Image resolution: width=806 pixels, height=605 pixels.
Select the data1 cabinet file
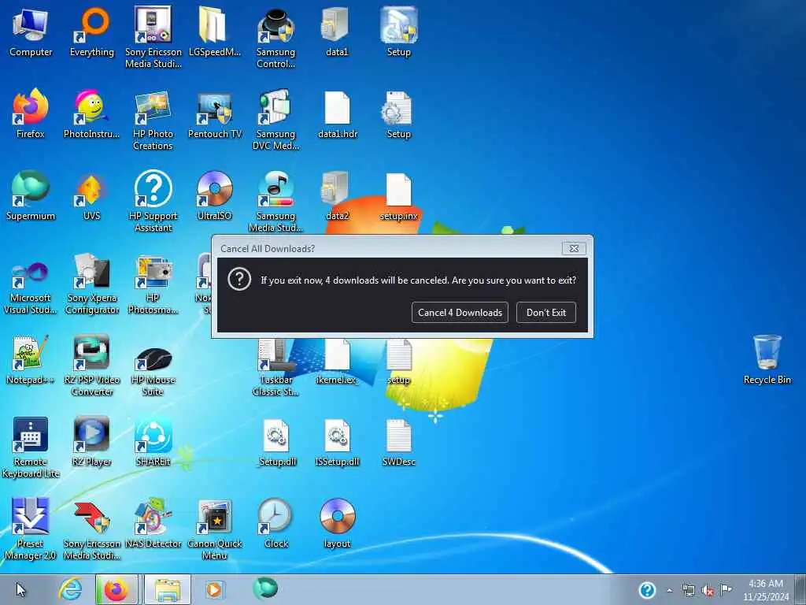pos(337,32)
